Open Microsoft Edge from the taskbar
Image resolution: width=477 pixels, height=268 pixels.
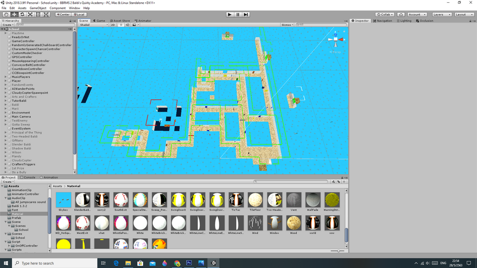tap(116, 263)
